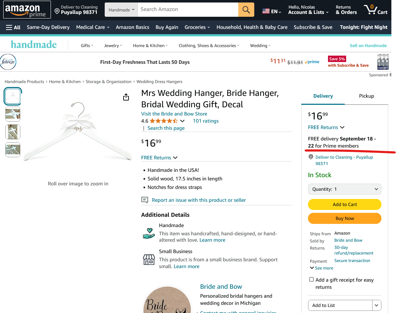
Task: Expand the Add to List arrow
Action: coord(376,305)
